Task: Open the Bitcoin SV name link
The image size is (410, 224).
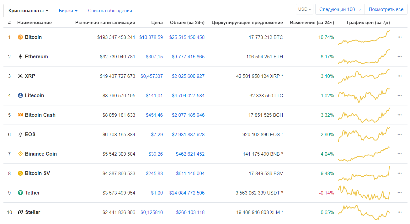Action: (37, 173)
